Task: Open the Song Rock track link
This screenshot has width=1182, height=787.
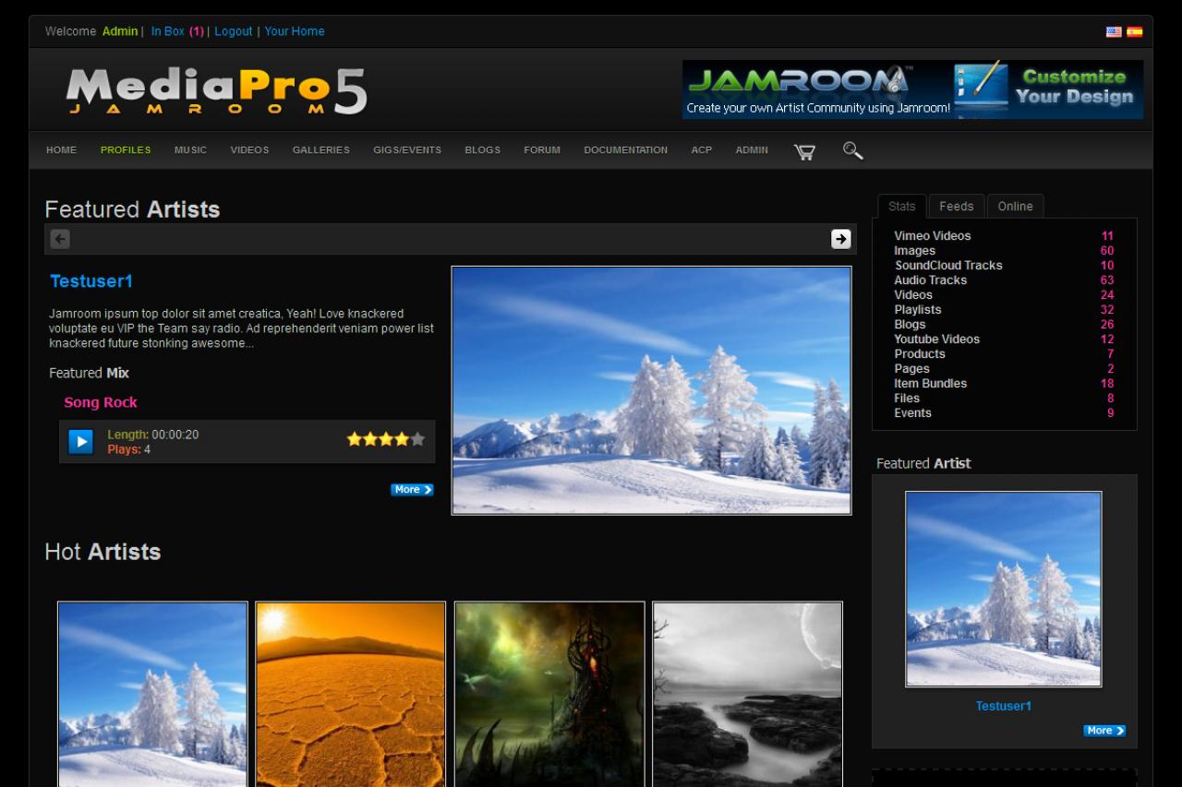Action: 101,402
